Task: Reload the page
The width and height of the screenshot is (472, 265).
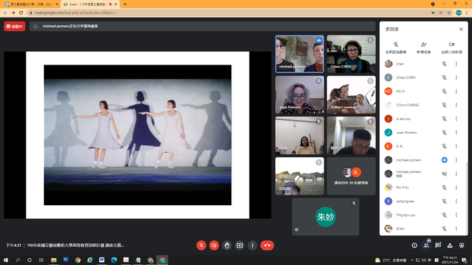Action: pos(21,13)
